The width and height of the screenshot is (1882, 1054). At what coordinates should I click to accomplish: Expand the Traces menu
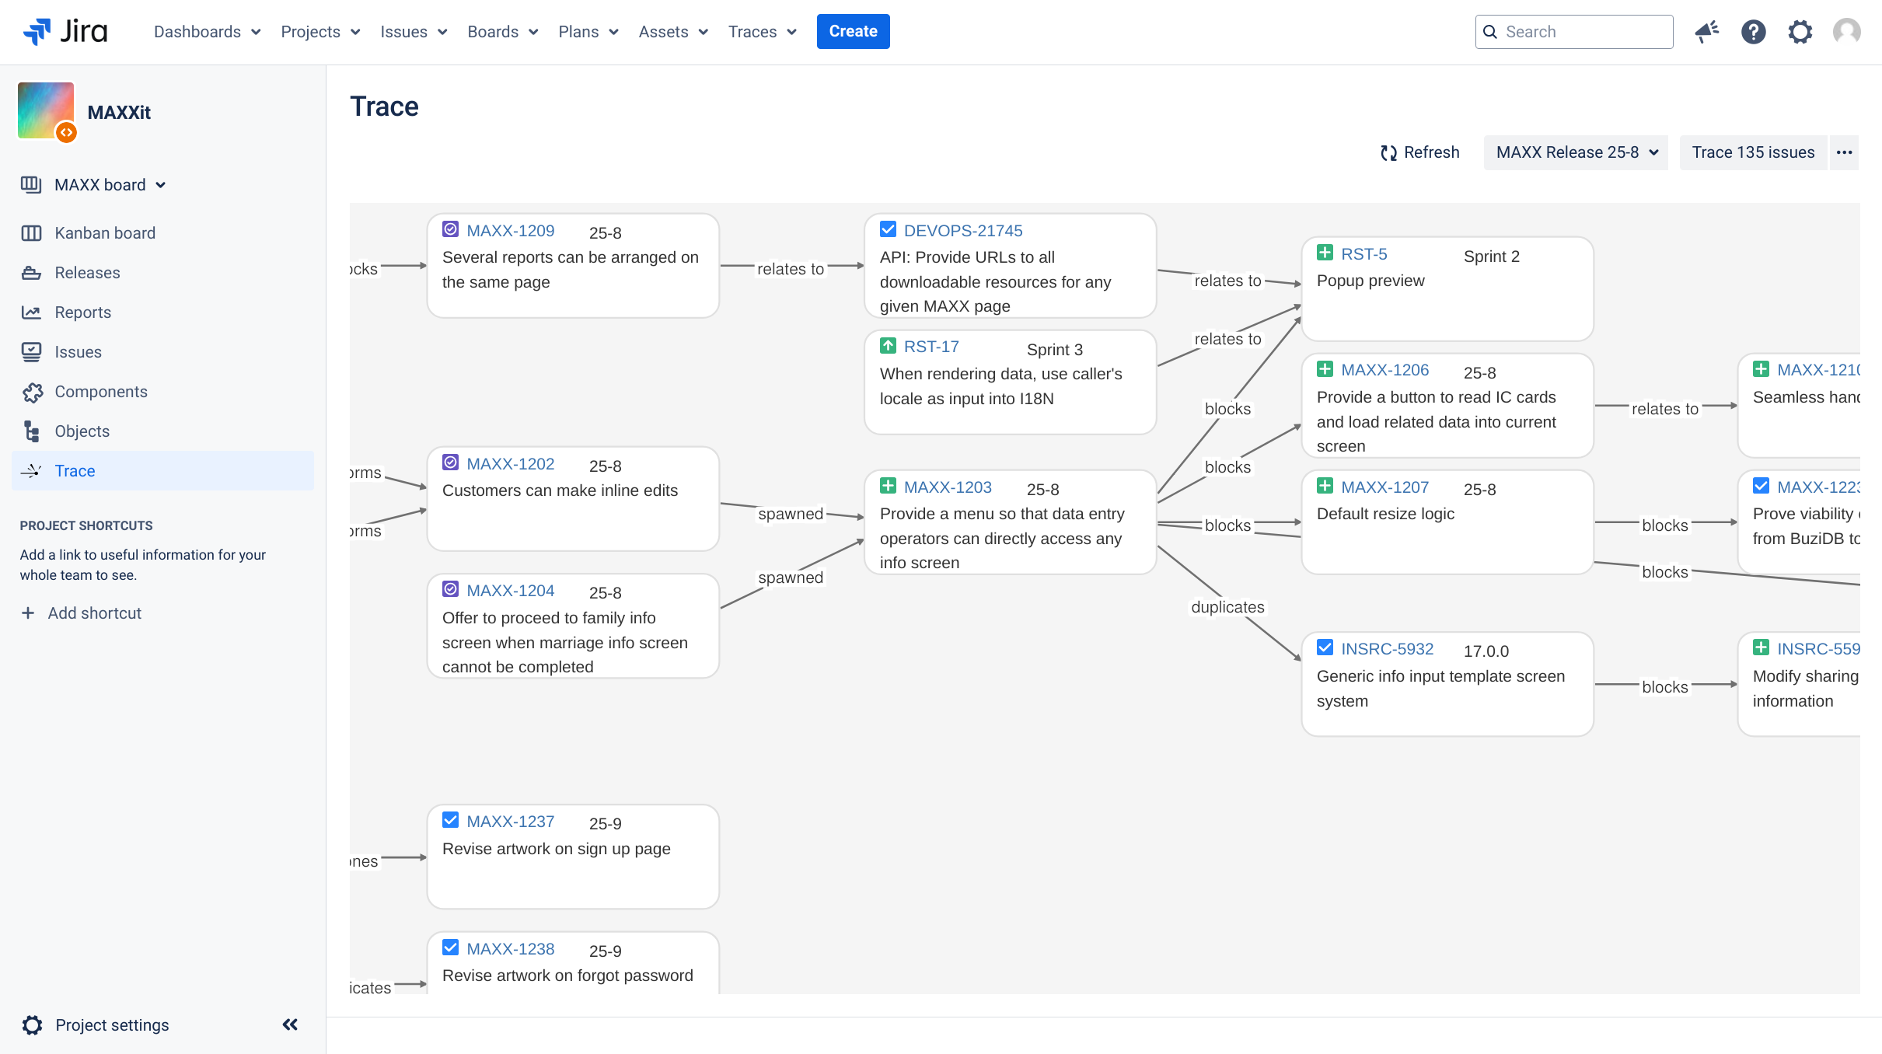tap(762, 32)
